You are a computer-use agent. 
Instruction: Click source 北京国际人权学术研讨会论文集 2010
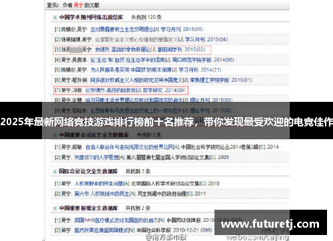[175, 184]
